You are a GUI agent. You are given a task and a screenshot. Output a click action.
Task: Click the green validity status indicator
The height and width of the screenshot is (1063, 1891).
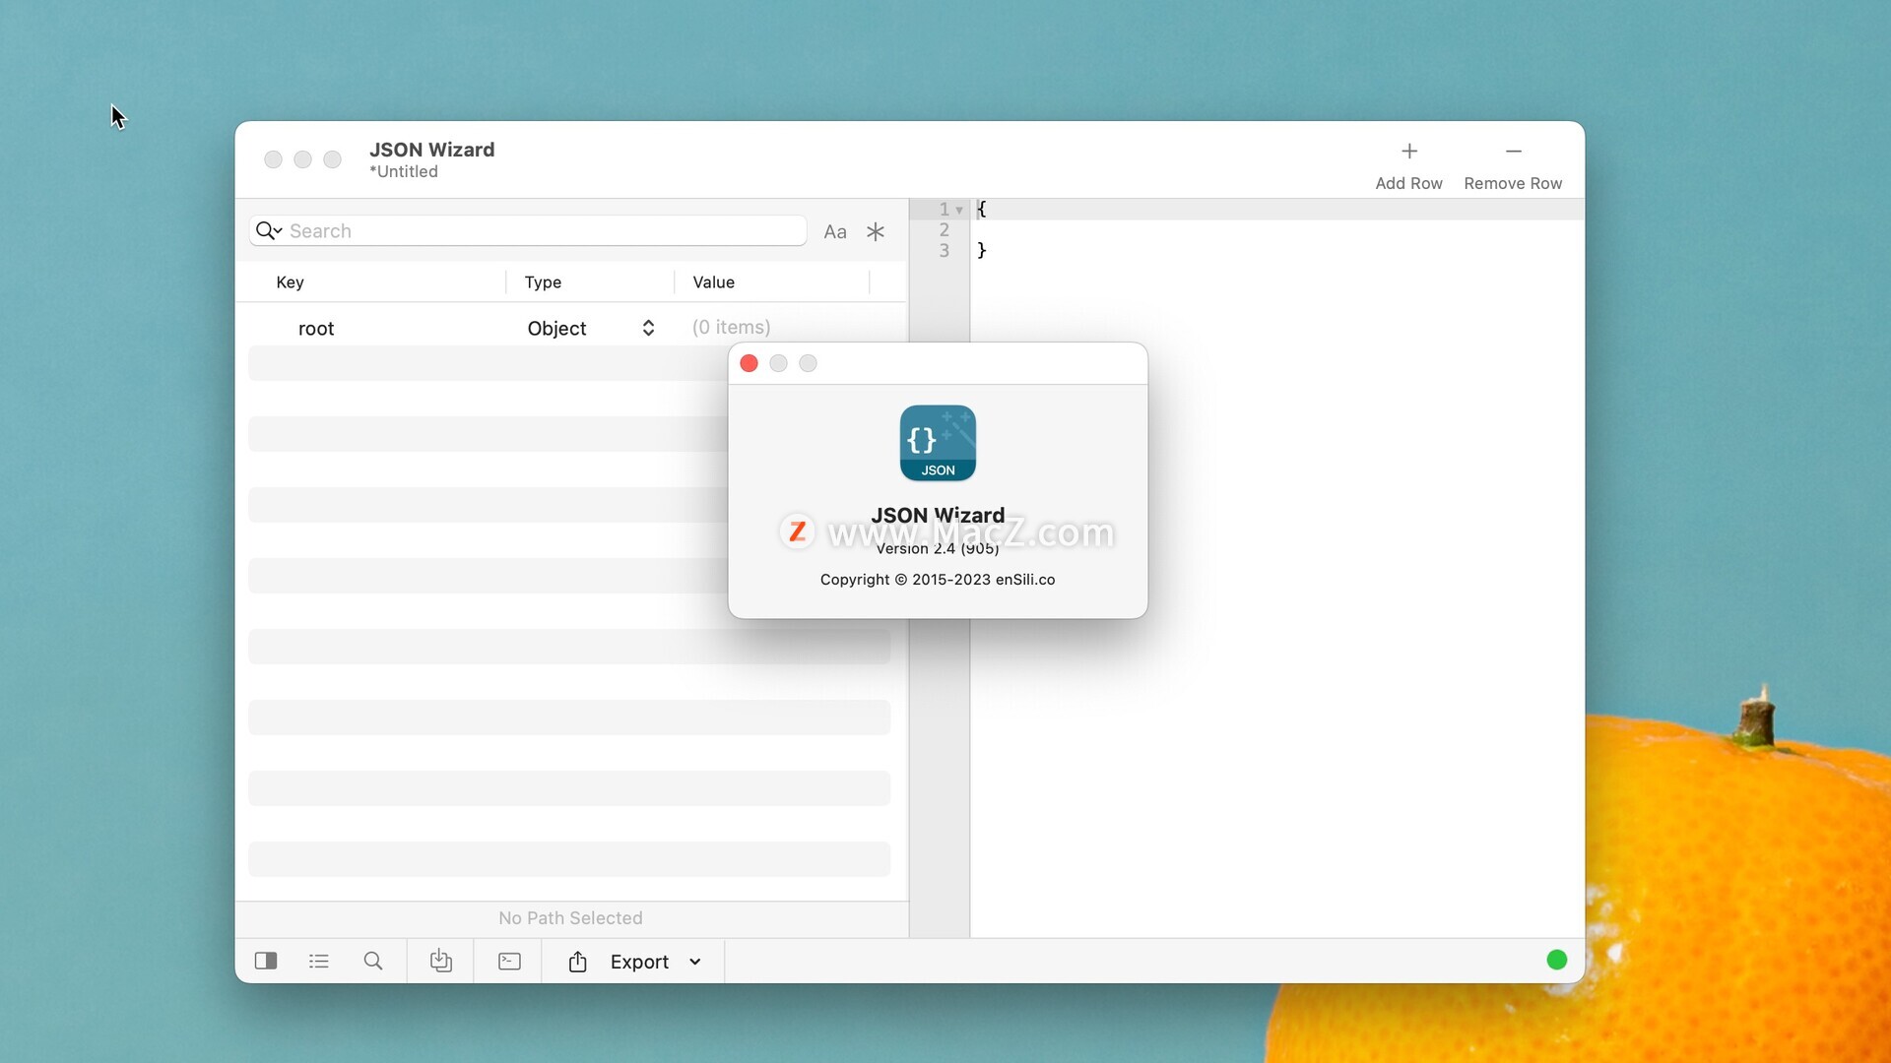[1556, 961]
